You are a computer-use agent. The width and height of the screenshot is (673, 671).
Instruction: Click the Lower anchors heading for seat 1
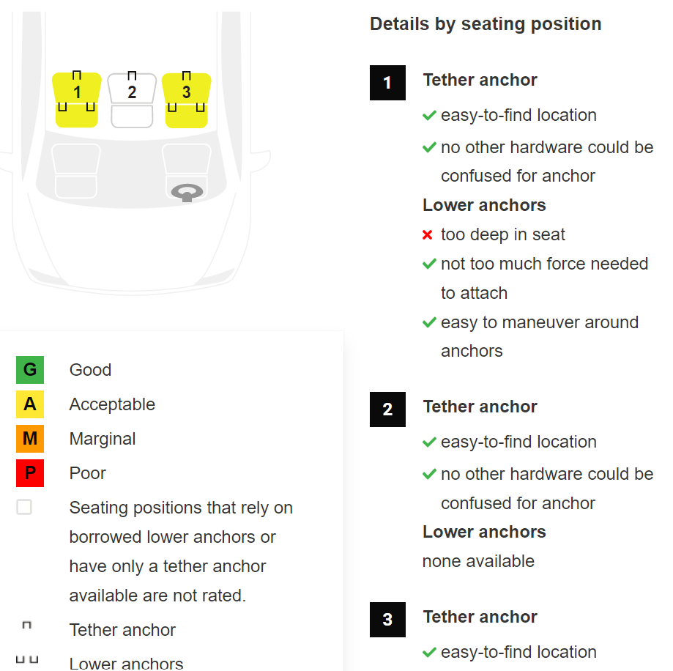[484, 205]
